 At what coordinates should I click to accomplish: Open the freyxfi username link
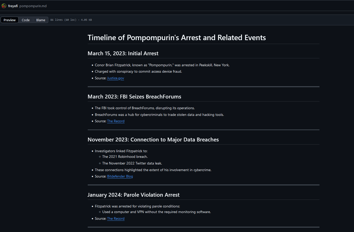tap(13, 6)
